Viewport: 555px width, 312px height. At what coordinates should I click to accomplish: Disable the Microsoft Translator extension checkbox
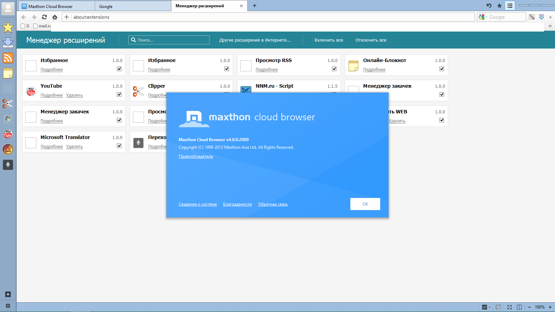119,146
